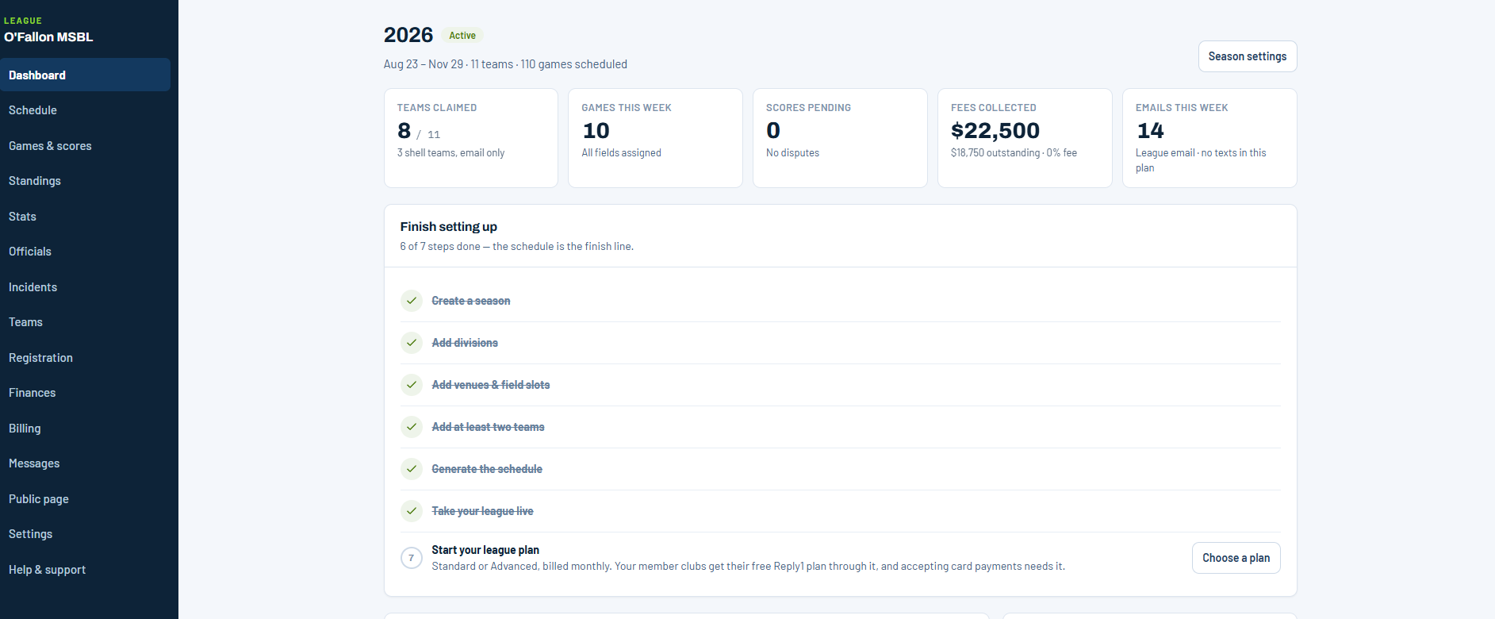Click the checkmark beside Generate the schedule
Screen dimensions: 1495x619
click(411, 469)
